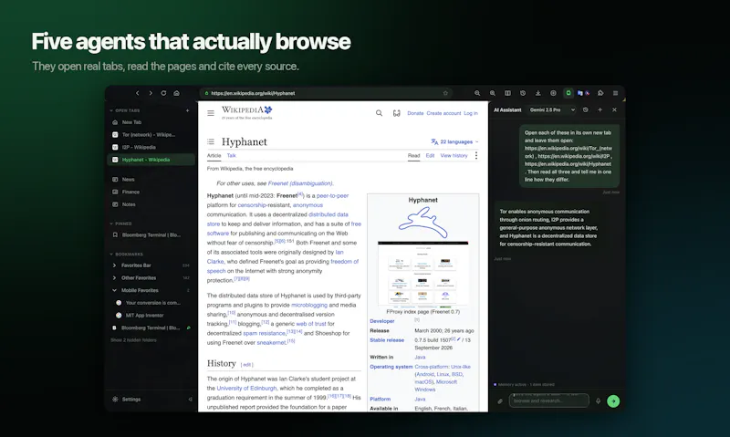Open the FProxy index page screenshot thumbnail
Viewport: 730px width, 437px height.
click(422, 275)
